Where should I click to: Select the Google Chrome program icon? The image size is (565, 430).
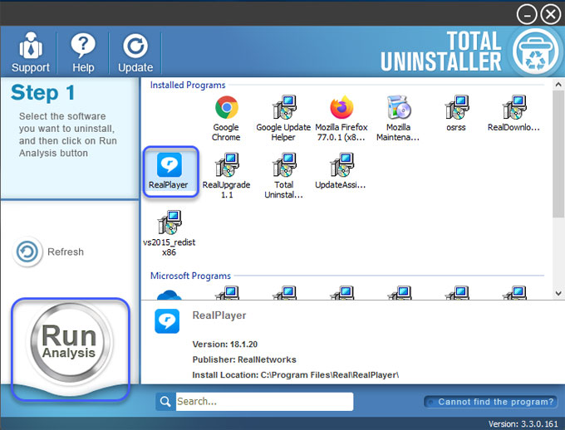pos(226,119)
